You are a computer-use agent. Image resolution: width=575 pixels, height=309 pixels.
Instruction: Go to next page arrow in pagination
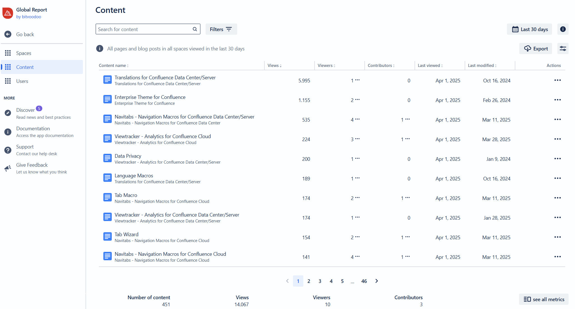coord(376,281)
